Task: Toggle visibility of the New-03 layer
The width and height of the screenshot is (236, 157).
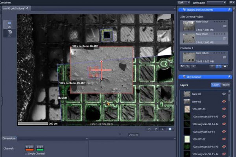Action: tap(224, 101)
